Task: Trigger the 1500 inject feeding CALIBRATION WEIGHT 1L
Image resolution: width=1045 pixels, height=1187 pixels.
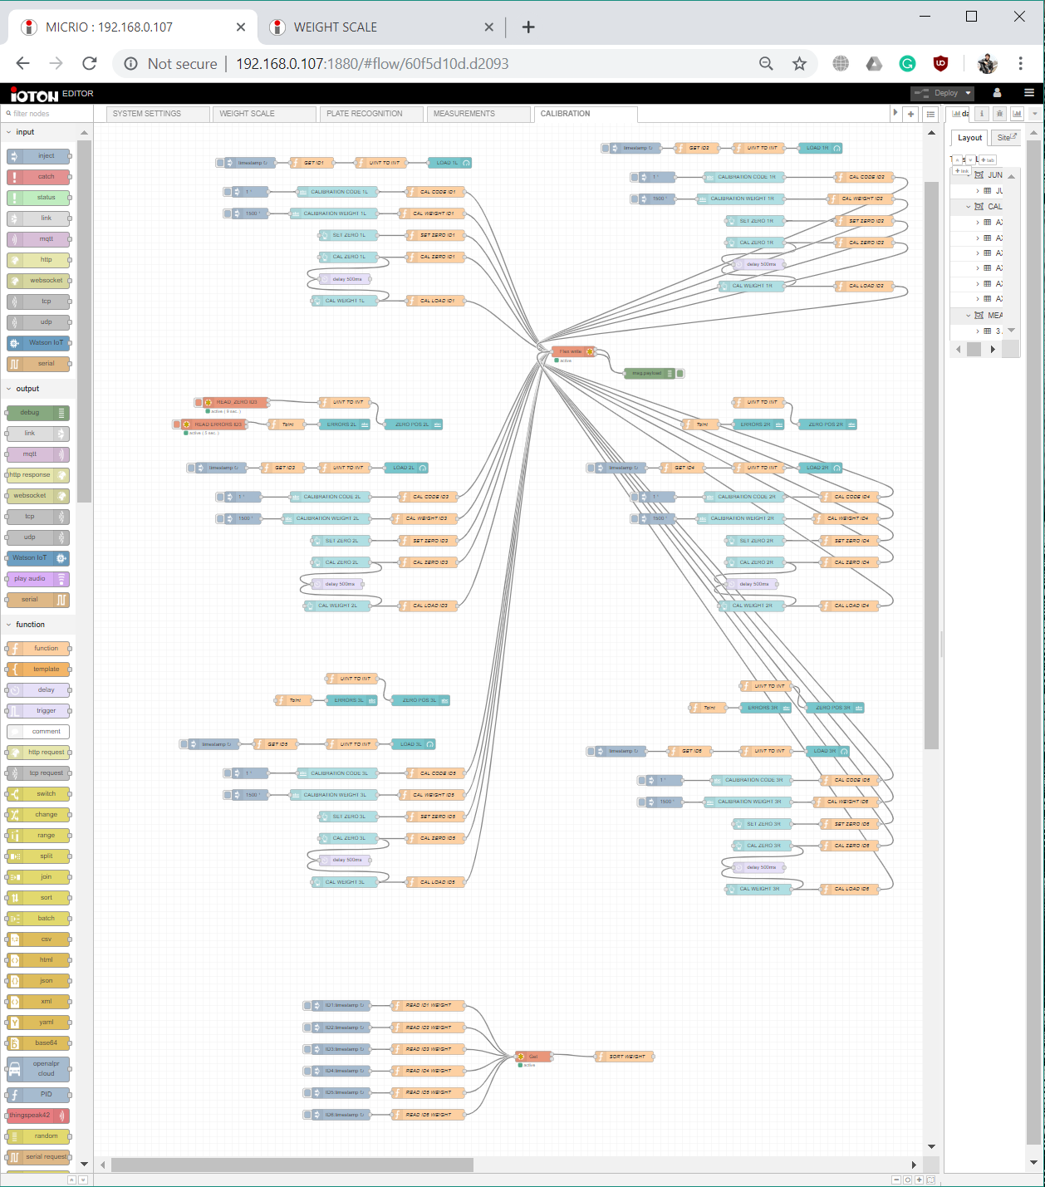Action: [x=228, y=213]
